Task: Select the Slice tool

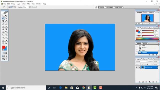Action: click(6, 21)
